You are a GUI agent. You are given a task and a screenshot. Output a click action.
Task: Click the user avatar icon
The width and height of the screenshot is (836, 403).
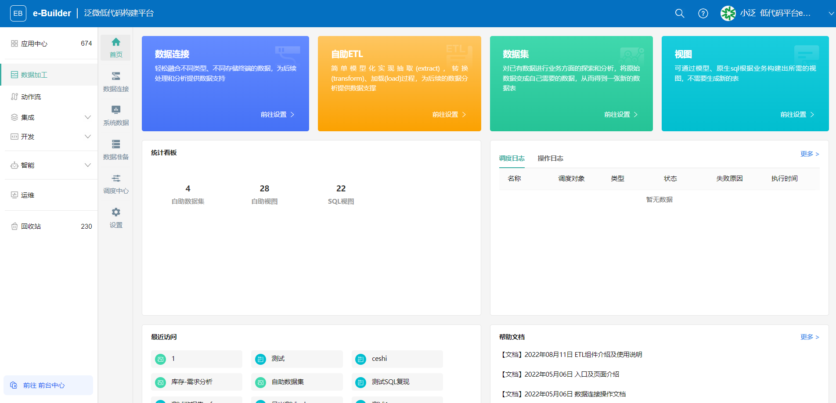pyautogui.click(x=728, y=13)
